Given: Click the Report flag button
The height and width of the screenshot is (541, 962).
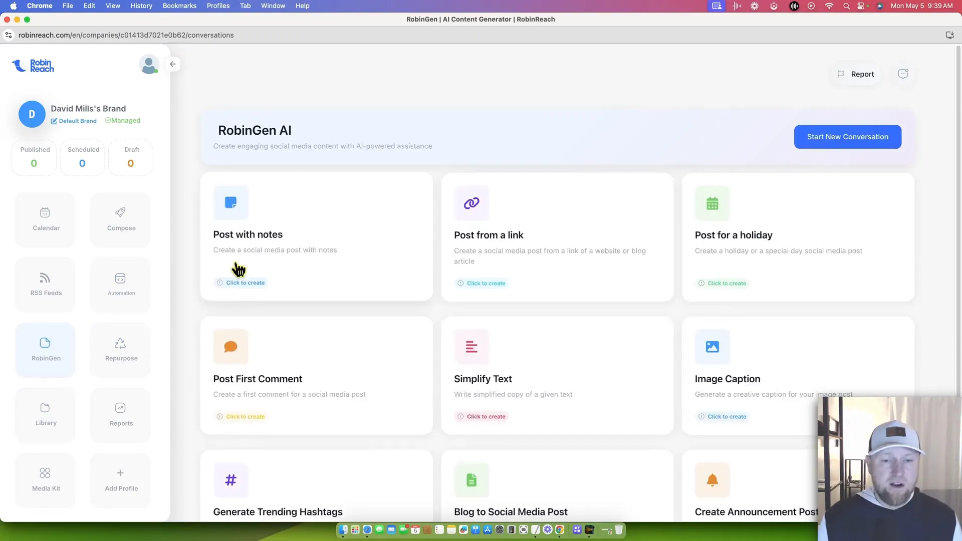Looking at the screenshot, I should click(x=856, y=74).
